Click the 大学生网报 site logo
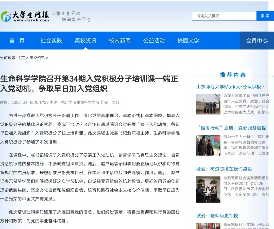274x229 pixels. click(x=25, y=17)
